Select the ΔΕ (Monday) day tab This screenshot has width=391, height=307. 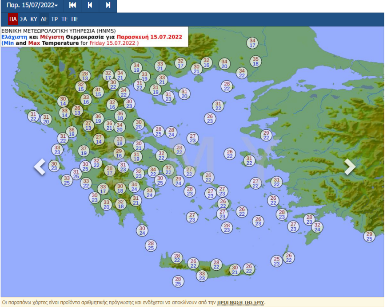[x=44, y=19]
